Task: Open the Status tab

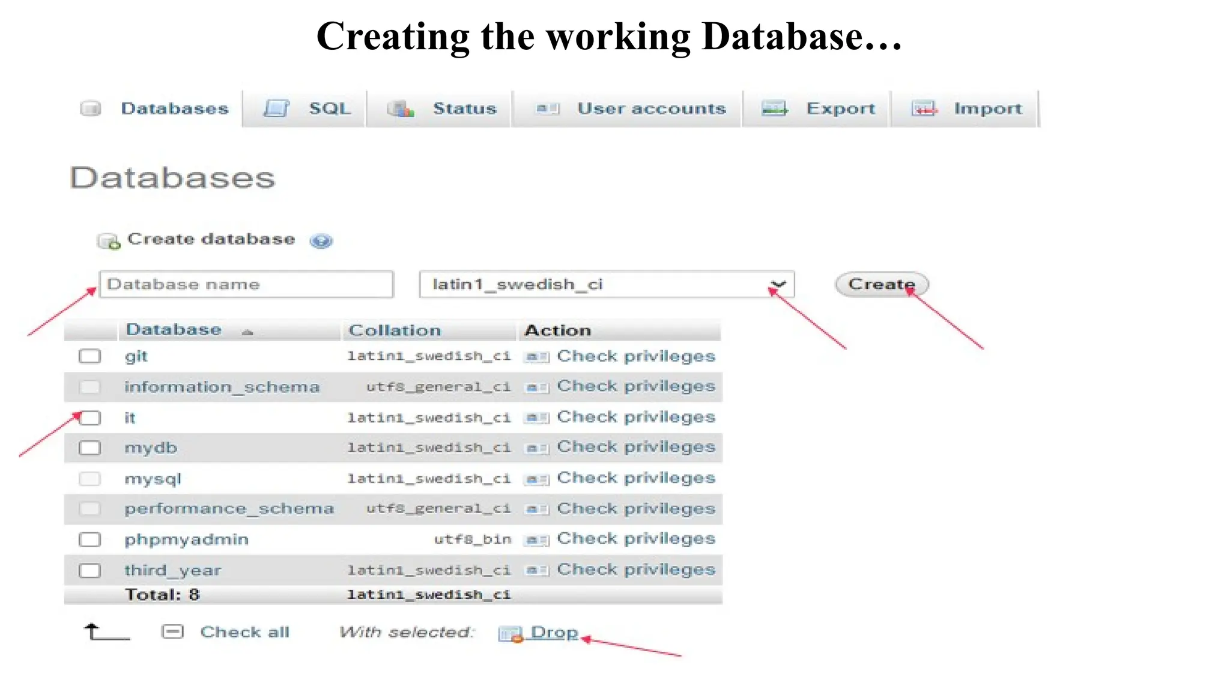Action: coord(440,109)
